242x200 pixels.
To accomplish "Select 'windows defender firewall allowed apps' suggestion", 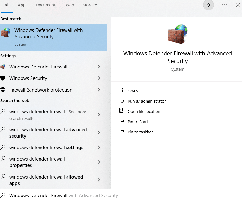I will [x=46, y=180].
